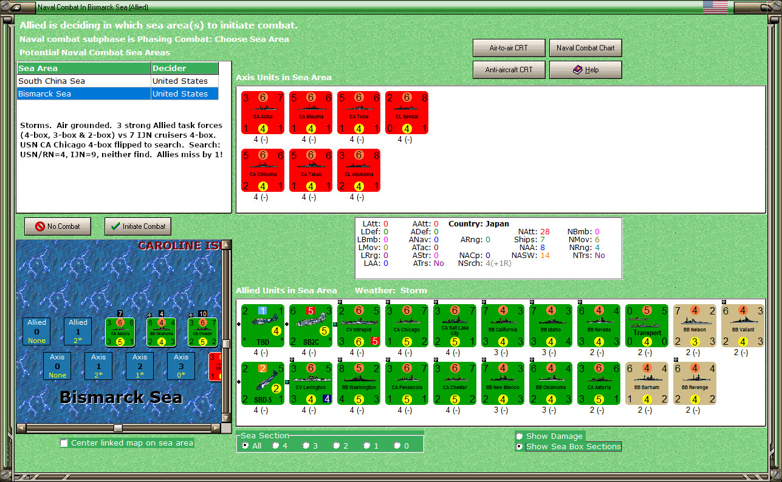The image size is (782, 482).
Task: Open the Help button
Action: click(586, 70)
